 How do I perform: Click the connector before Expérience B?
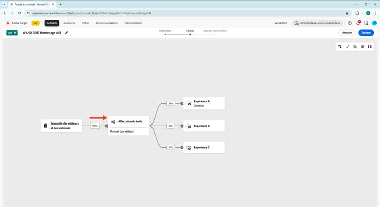pos(182,126)
